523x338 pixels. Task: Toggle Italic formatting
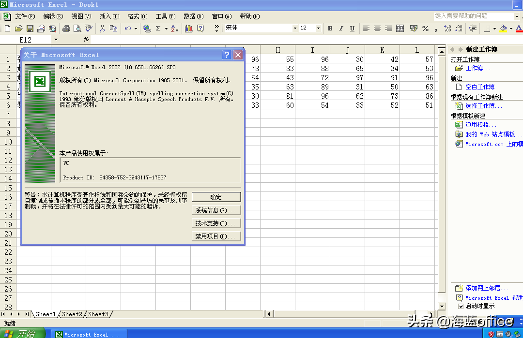tap(341, 29)
